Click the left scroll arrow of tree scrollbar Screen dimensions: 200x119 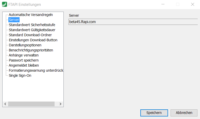point(5,104)
